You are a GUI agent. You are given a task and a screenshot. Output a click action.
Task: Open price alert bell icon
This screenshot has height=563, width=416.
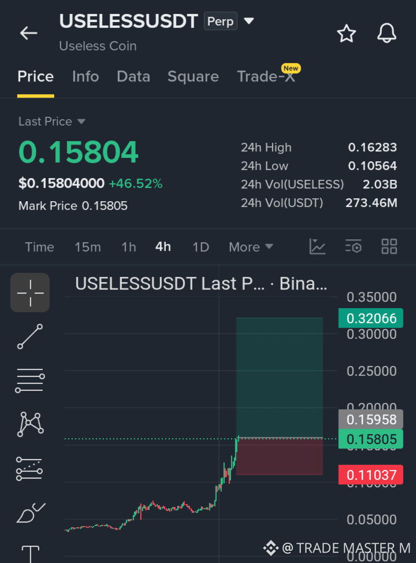click(x=387, y=33)
